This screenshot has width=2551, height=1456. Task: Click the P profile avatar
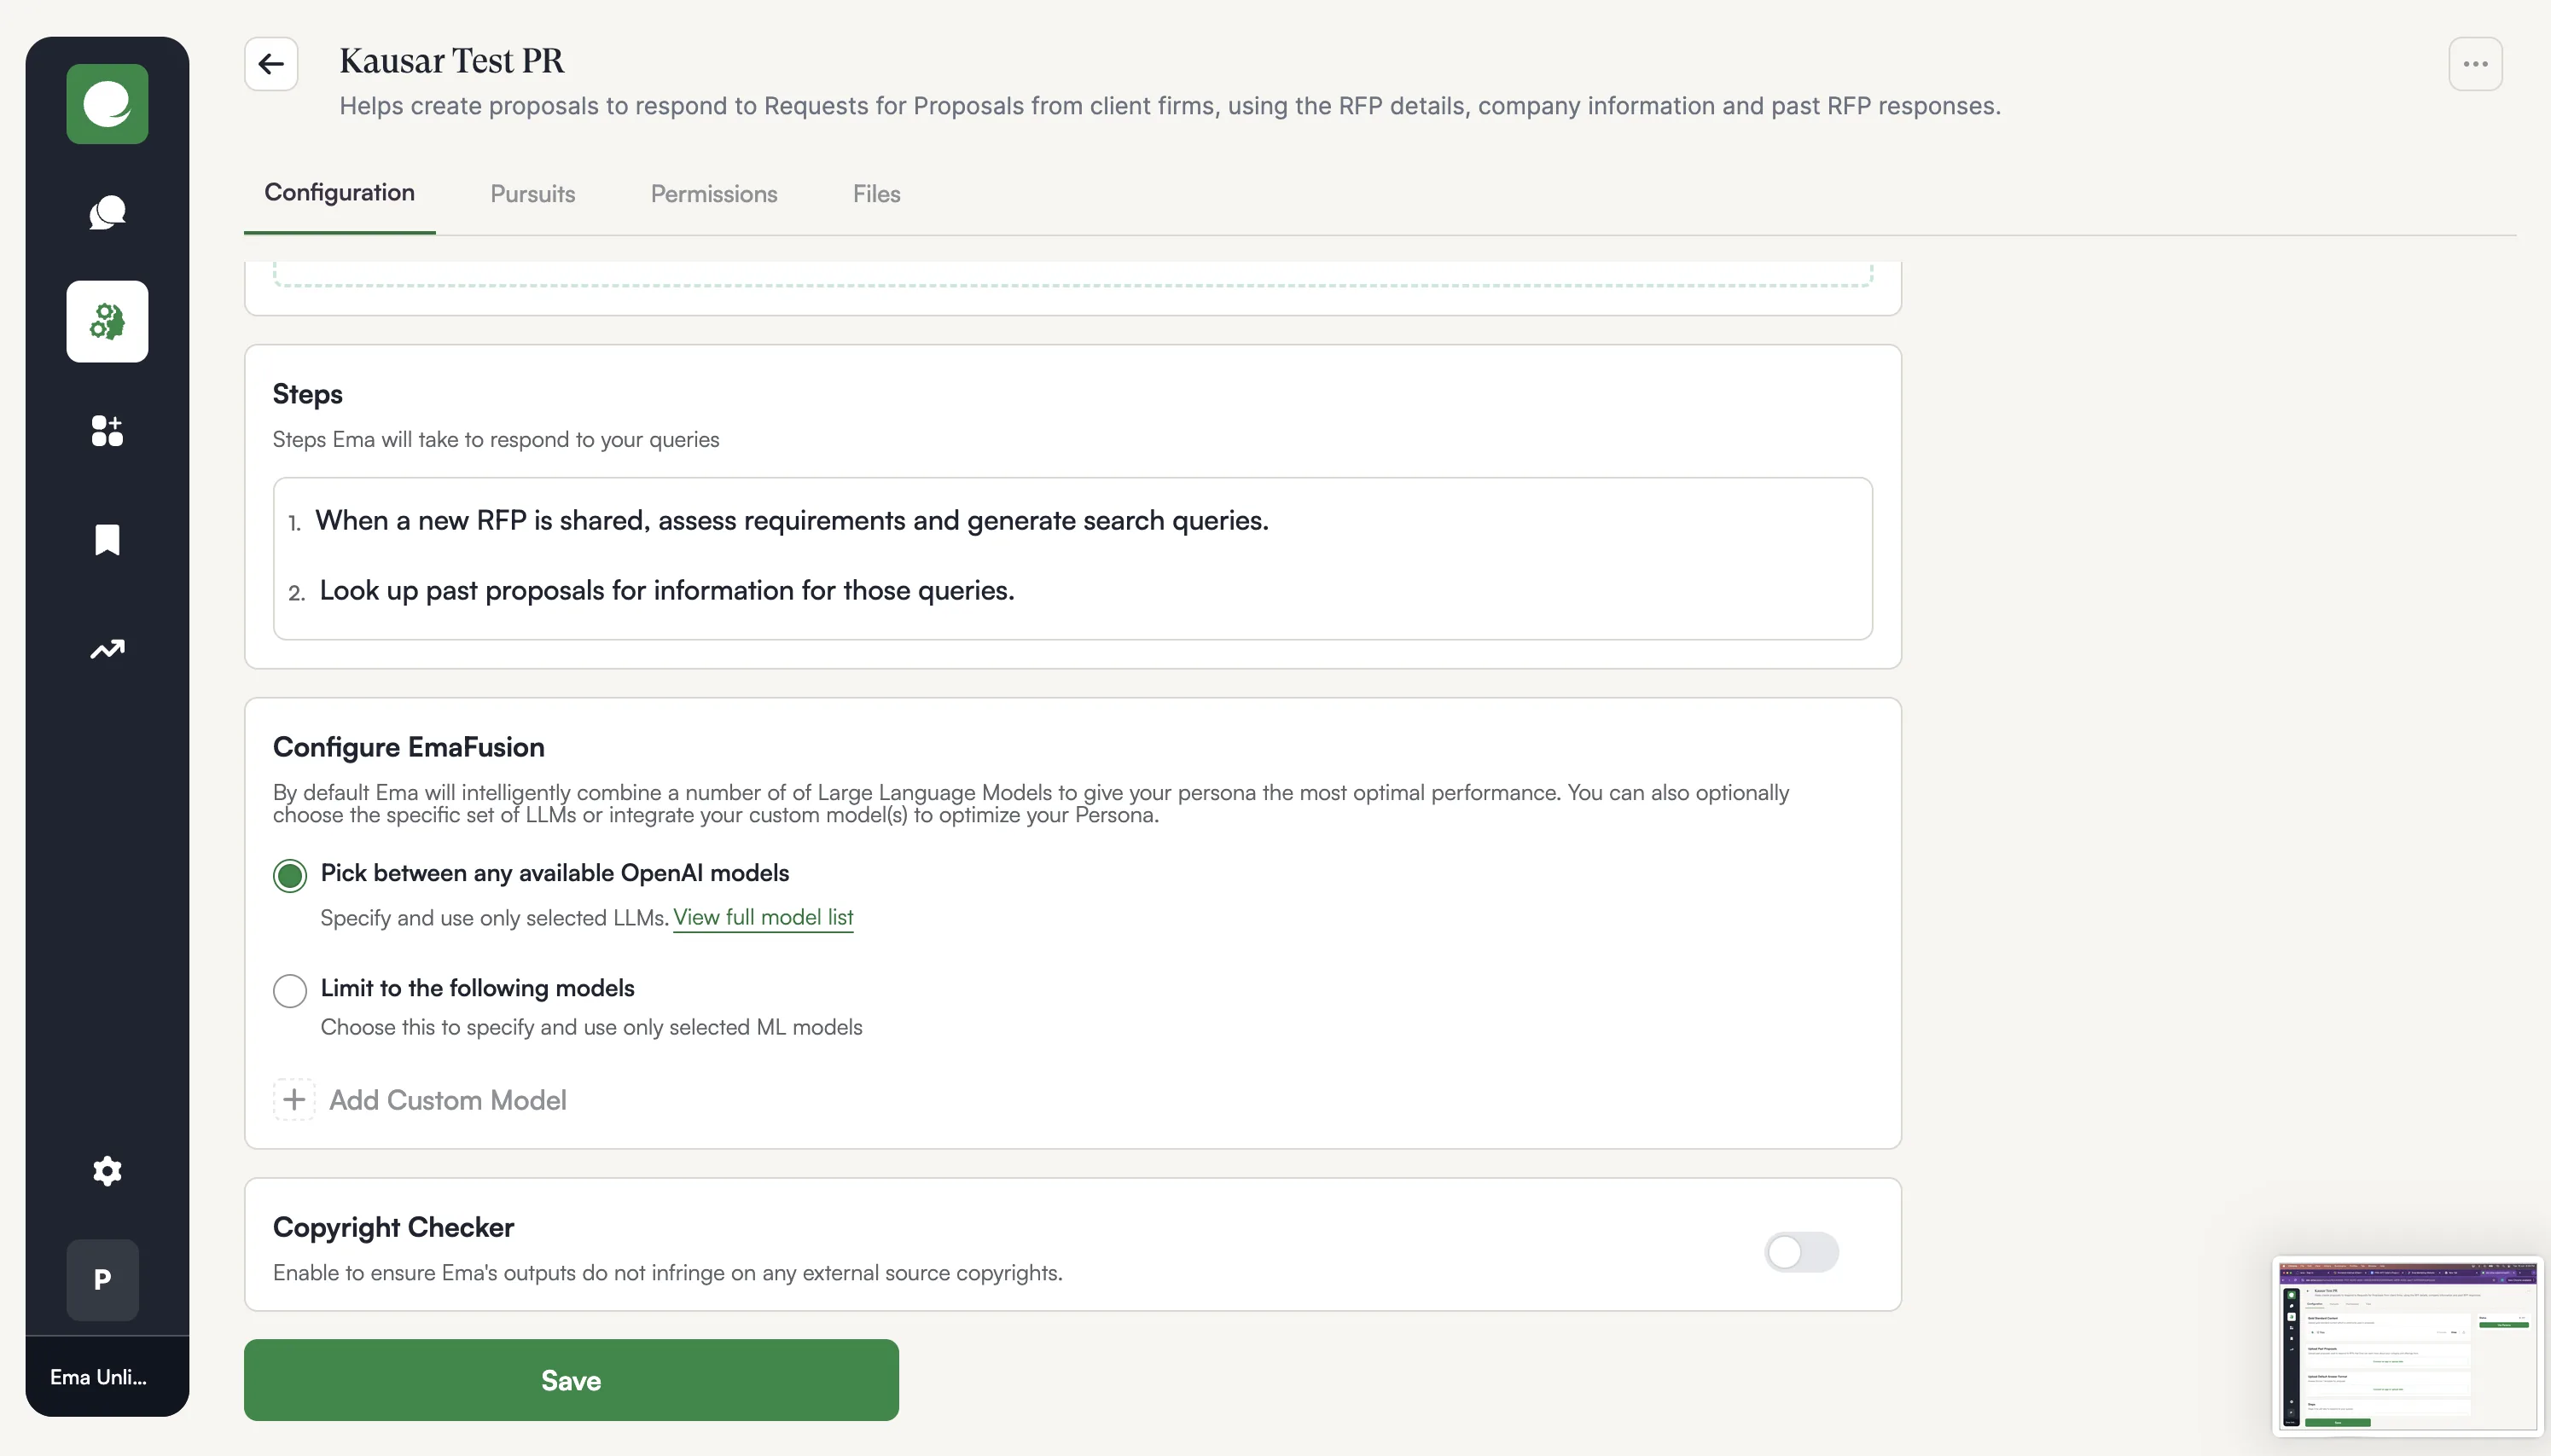point(102,1280)
